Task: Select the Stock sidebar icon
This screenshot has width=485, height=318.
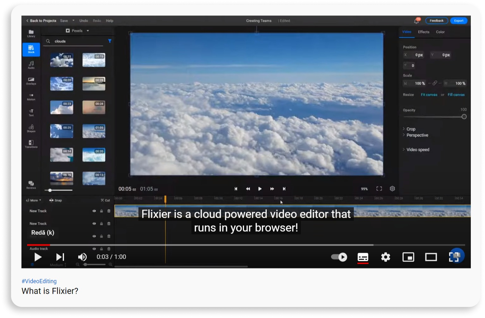Action: 31,49
